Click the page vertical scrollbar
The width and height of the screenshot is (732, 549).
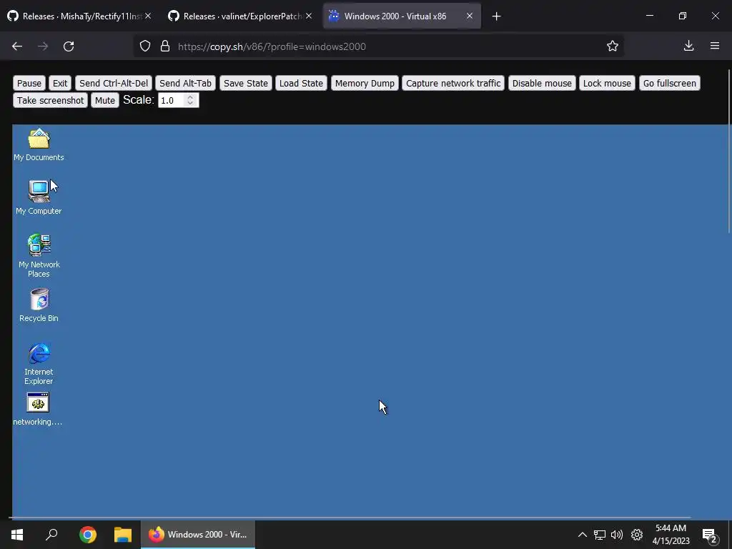730,150
